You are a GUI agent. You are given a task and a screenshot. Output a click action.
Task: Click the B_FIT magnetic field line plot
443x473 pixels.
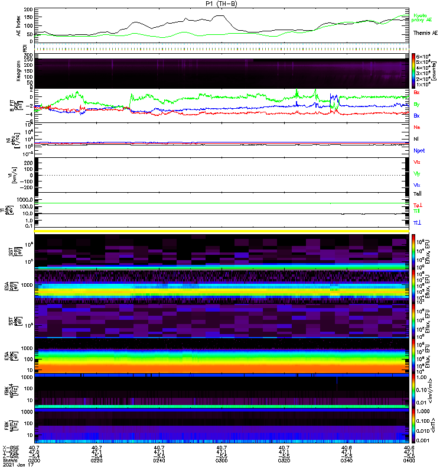coord(221,106)
